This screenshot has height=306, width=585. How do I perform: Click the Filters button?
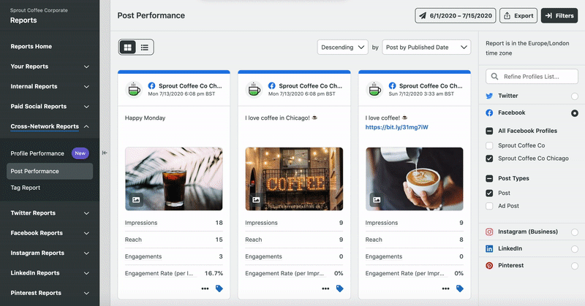point(559,15)
